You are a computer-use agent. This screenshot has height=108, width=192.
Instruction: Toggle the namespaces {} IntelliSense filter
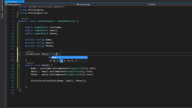[69, 61]
